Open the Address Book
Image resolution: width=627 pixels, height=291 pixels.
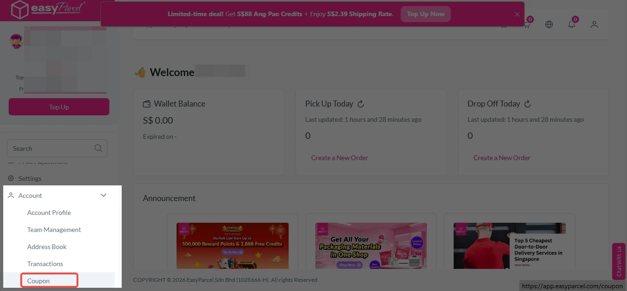click(47, 247)
